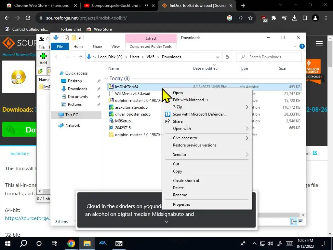Viewport: 333px width, 250px height.
Task: Expand Give access to submenu
Action: click(x=247, y=138)
